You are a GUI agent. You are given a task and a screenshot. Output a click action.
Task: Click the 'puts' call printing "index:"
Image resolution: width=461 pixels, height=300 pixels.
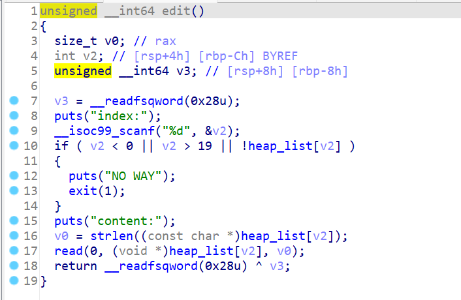69,116
